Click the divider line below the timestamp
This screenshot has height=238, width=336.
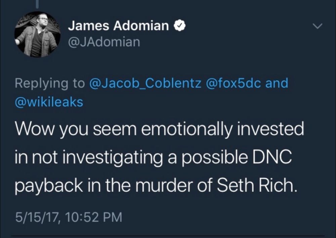[x=168, y=235]
